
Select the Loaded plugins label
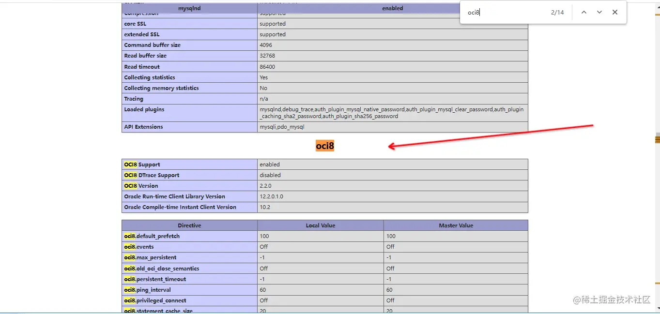pos(144,109)
